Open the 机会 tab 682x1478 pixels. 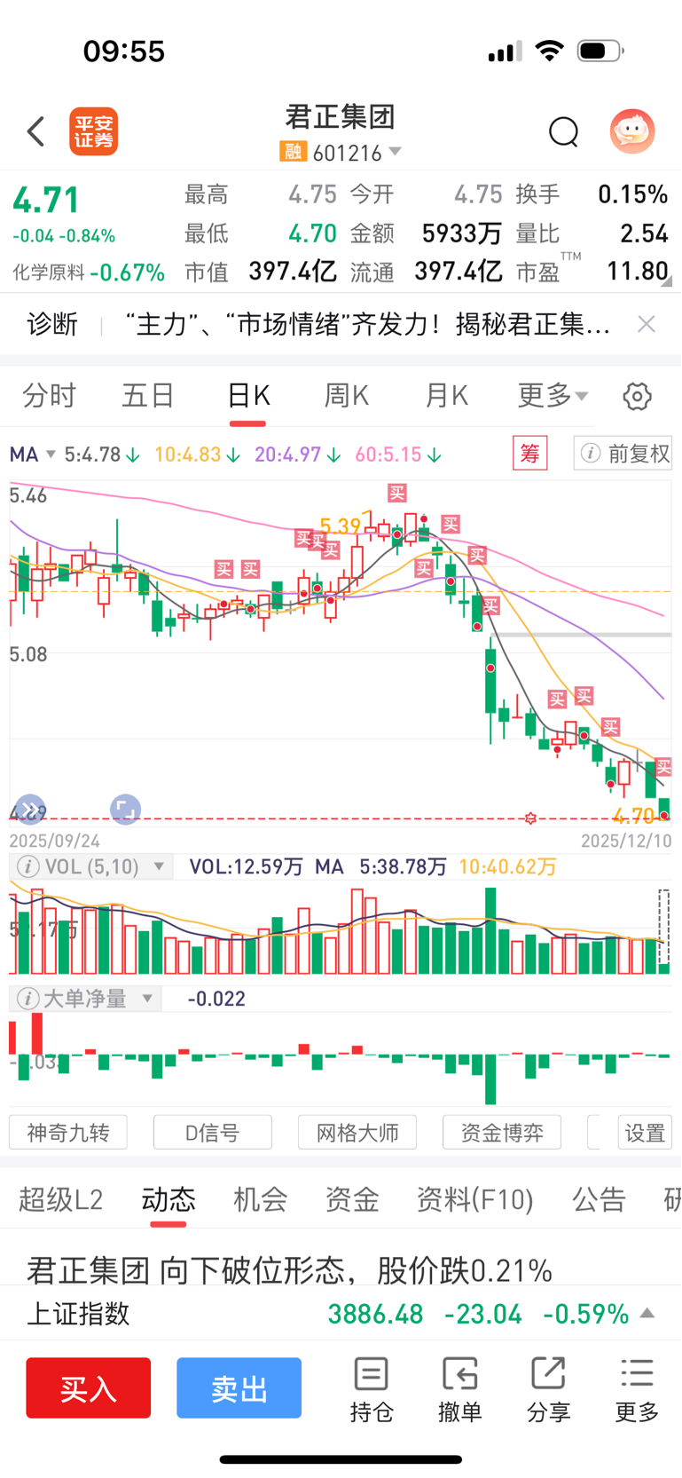point(261,1199)
